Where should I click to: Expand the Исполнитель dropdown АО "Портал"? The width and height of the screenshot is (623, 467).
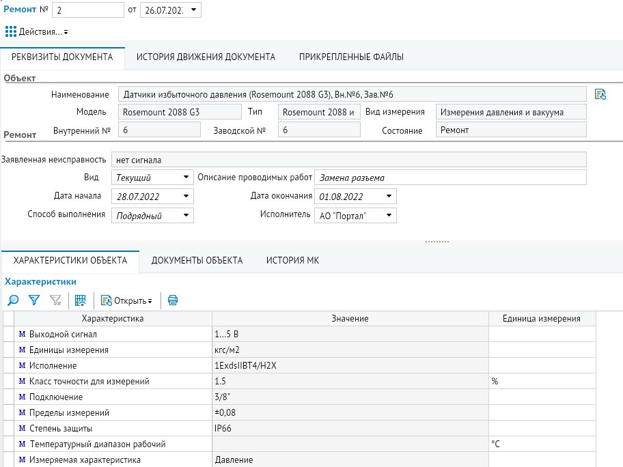click(389, 215)
